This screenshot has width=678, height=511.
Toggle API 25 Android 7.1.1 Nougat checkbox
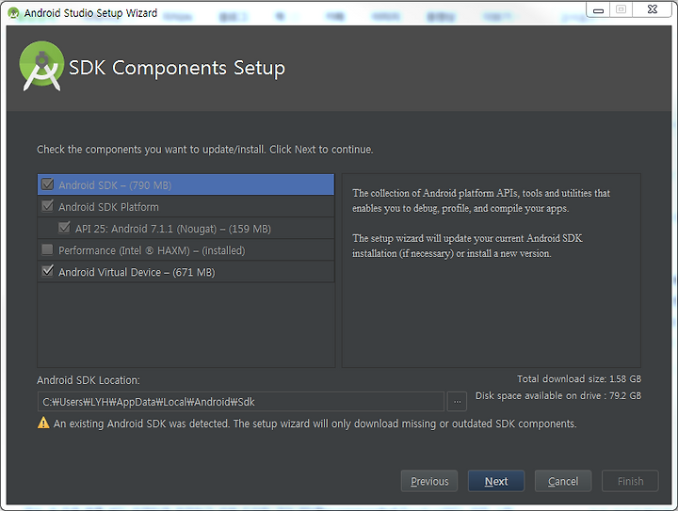coord(64,228)
